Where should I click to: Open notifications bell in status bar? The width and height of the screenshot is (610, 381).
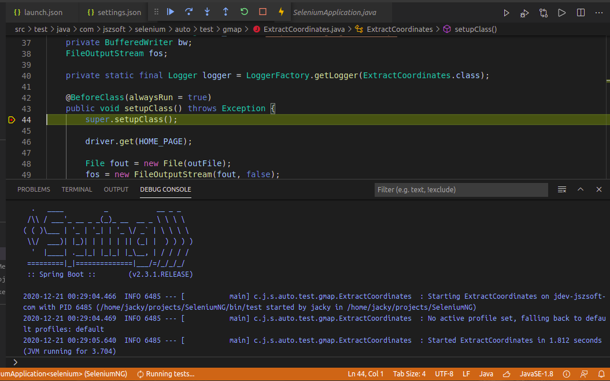coord(601,374)
